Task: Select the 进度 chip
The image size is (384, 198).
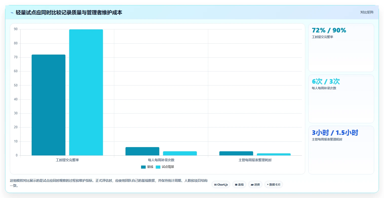Action: click(x=255, y=185)
